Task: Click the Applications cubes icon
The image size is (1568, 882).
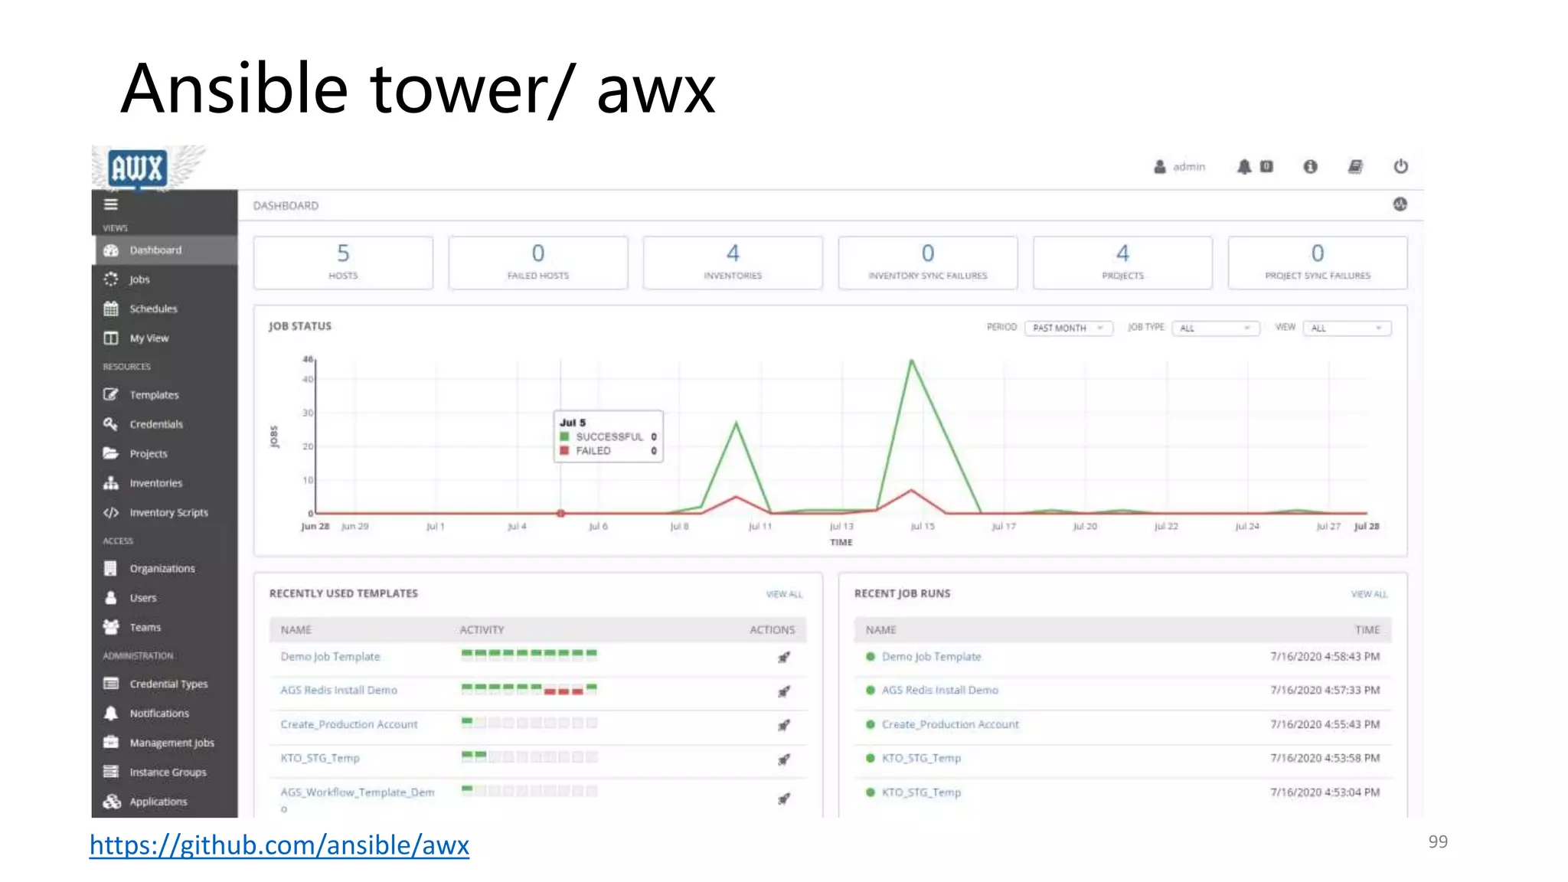Action: pyautogui.click(x=112, y=802)
